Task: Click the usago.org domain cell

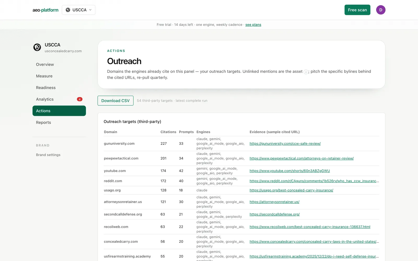Action: pyautogui.click(x=112, y=190)
